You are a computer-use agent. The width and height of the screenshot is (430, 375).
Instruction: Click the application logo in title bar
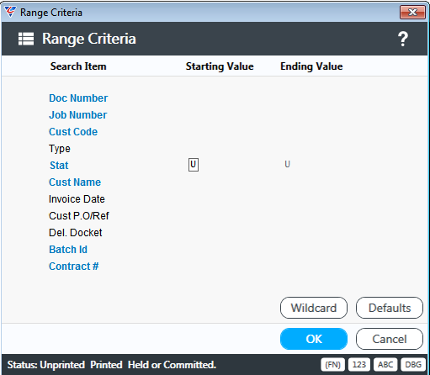(10, 12)
